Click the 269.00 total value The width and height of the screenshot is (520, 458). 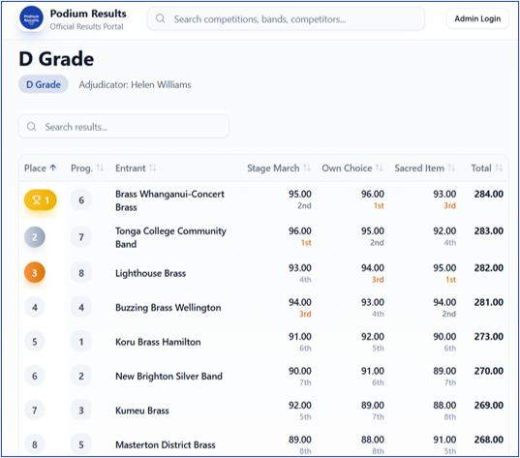488,406
